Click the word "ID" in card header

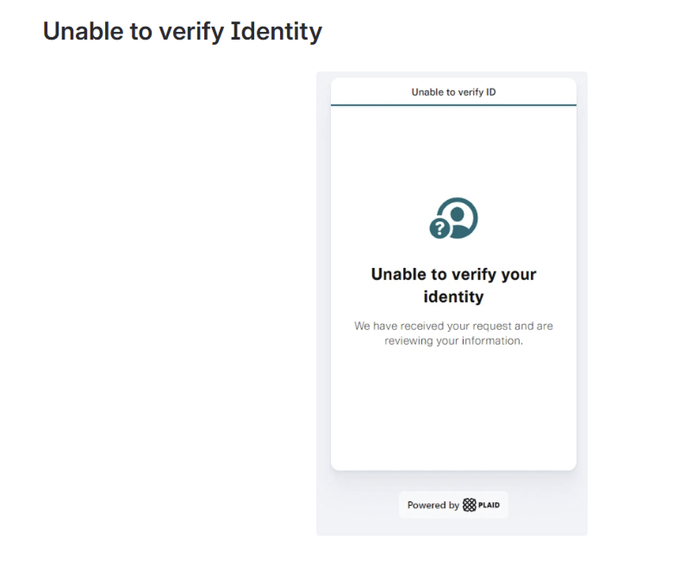coord(491,92)
